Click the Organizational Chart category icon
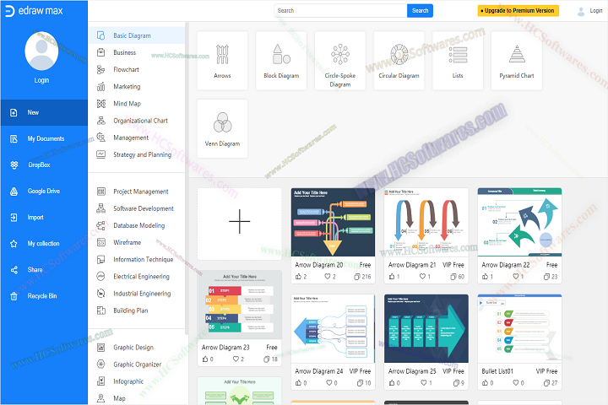 tap(100, 121)
